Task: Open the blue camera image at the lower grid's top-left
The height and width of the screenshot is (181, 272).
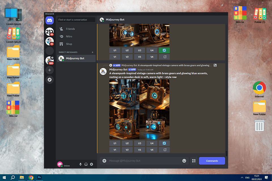Action: (x=124, y=94)
